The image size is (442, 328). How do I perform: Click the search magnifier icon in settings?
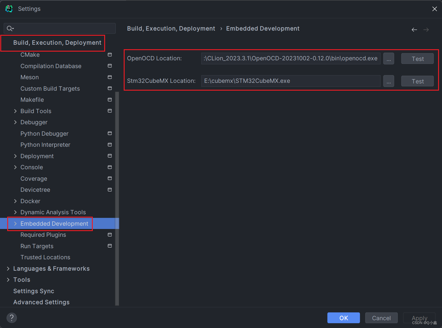pyautogui.click(x=10, y=29)
